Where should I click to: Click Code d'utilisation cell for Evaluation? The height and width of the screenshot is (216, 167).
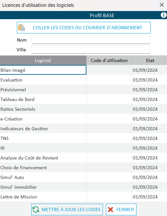(x=109, y=80)
